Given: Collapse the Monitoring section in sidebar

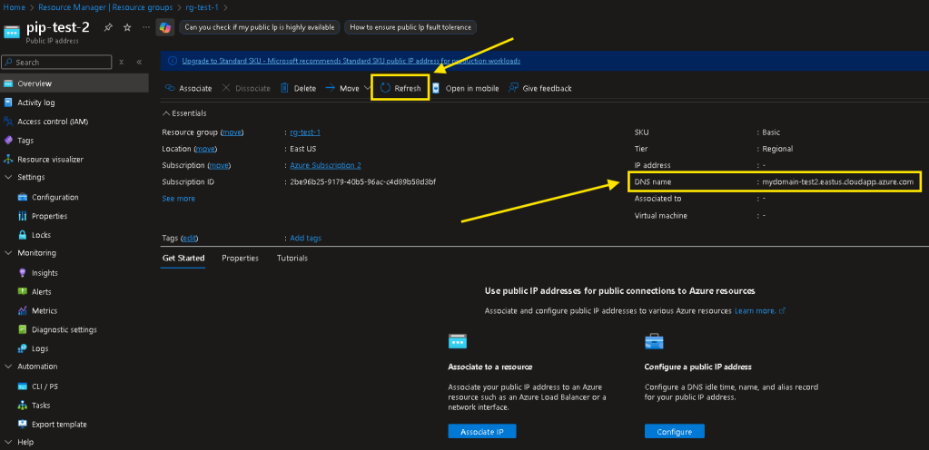Looking at the screenshot, I should click(8, 253).
